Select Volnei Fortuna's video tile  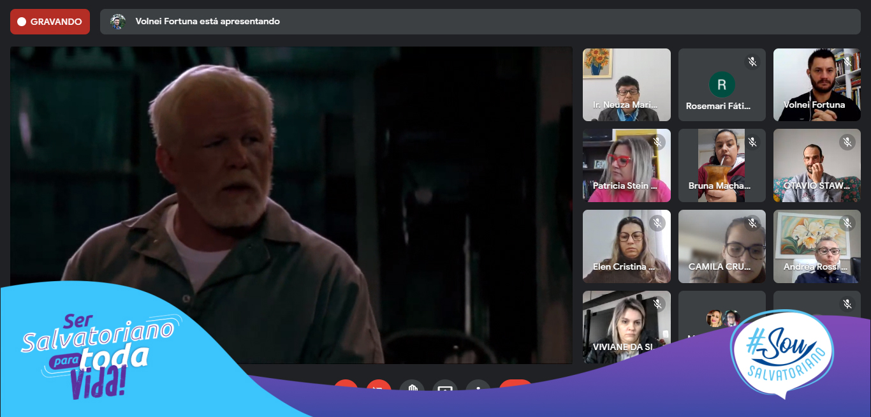817,85
